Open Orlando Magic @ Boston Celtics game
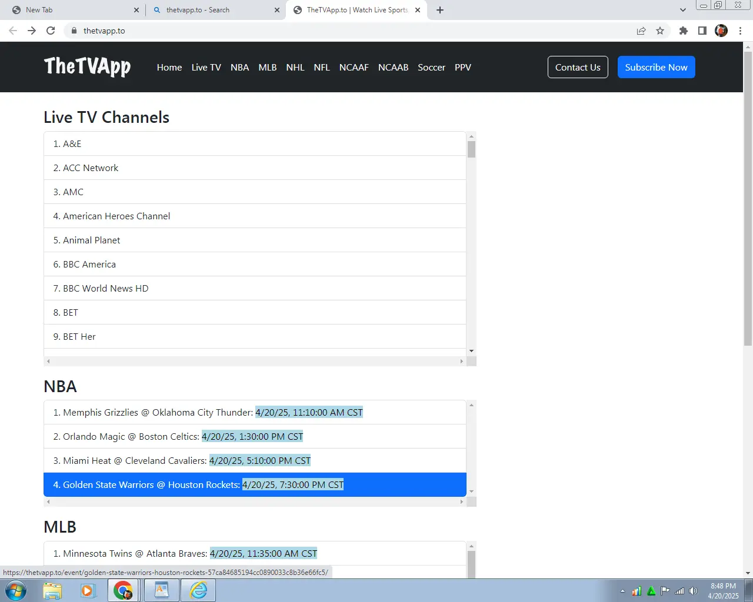Viewport: 753px width, 602px height. (x=255, y=436)
